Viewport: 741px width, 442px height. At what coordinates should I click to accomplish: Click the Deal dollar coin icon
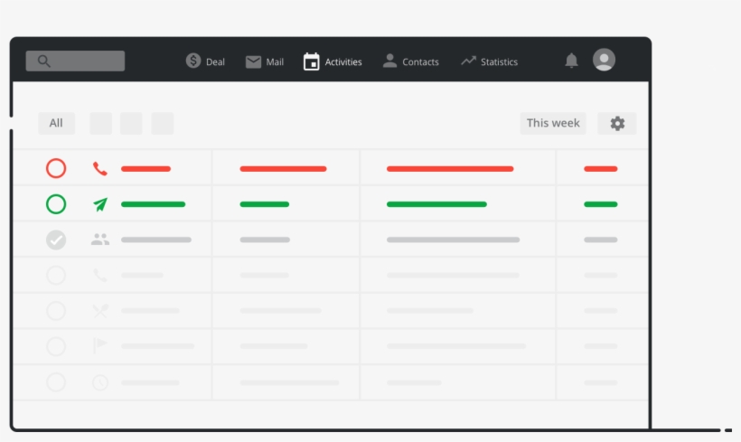(x=193, y=61)
